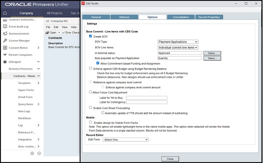Screen dimensions: 263x163
Task: Click the Close button in Edit Studio
Action: click(170, 159)
